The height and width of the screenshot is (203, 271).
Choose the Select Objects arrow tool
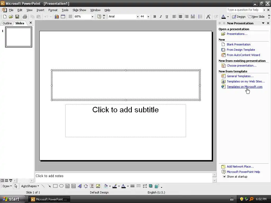pos(16,186)
